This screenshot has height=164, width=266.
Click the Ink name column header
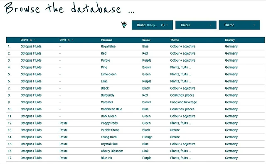[x=106, y=40]
